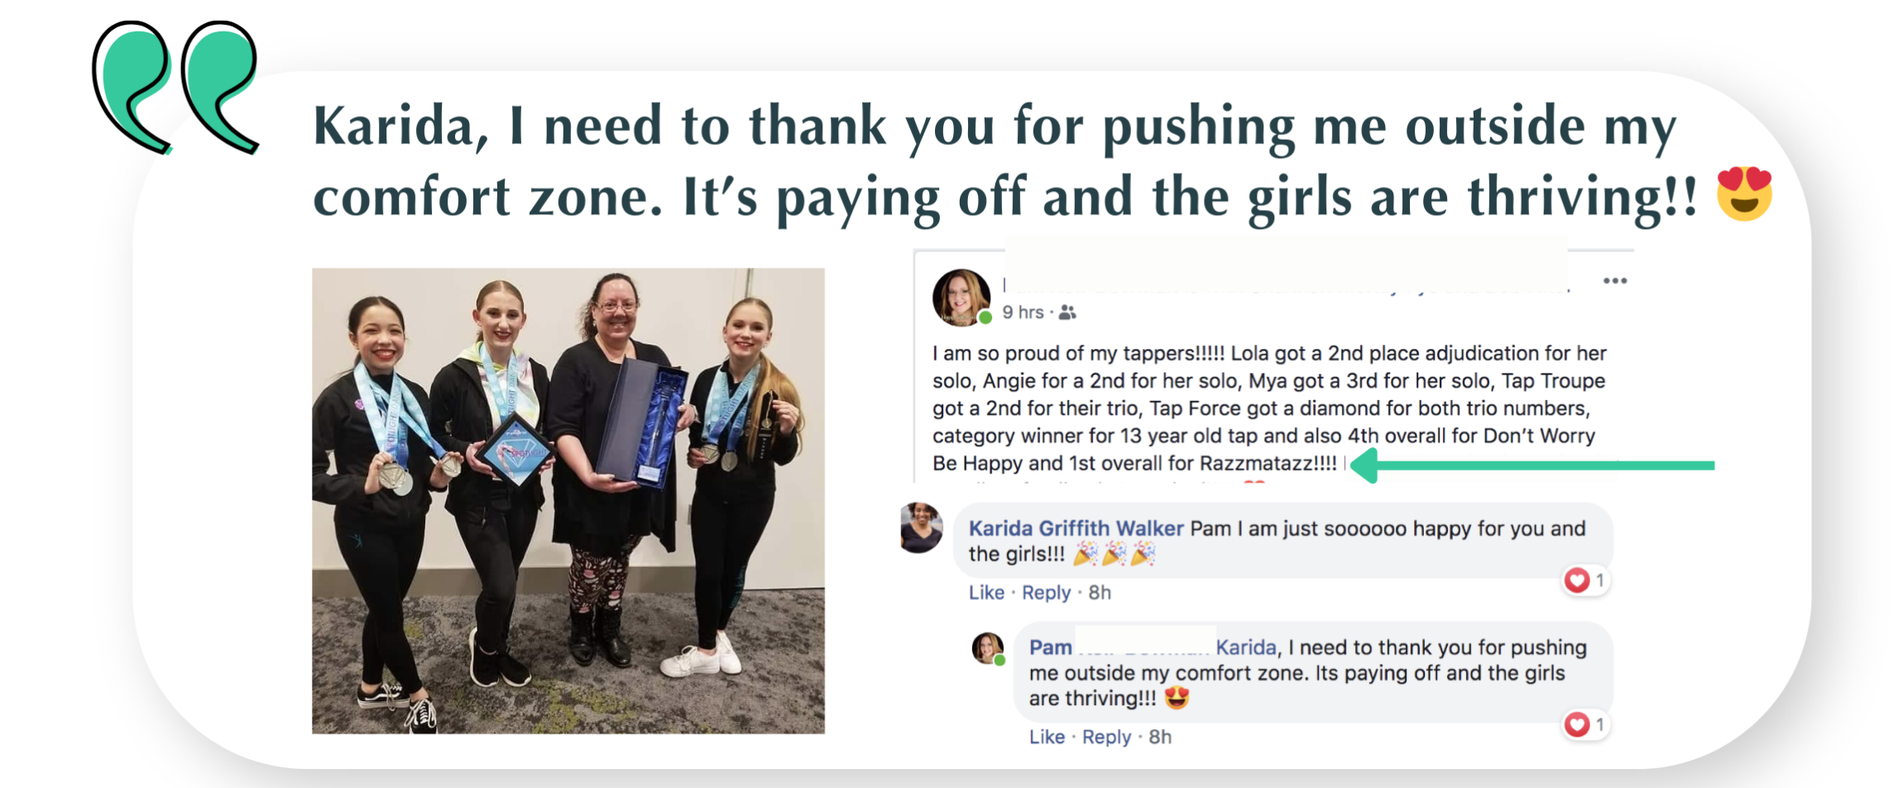
Task: Reply to Pam's comment
Action: click(1106, 737)
